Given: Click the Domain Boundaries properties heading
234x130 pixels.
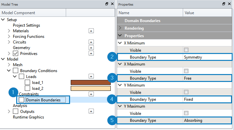Looking at the screenshot, I should pos(142,21).
